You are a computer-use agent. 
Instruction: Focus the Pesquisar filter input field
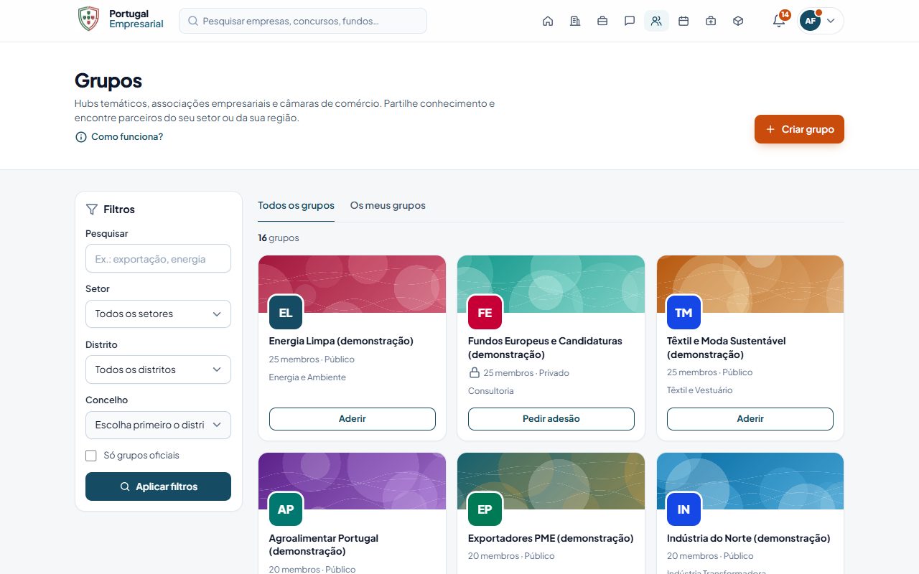158,258
